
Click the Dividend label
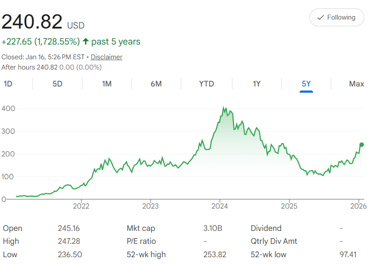coord(266,228)
